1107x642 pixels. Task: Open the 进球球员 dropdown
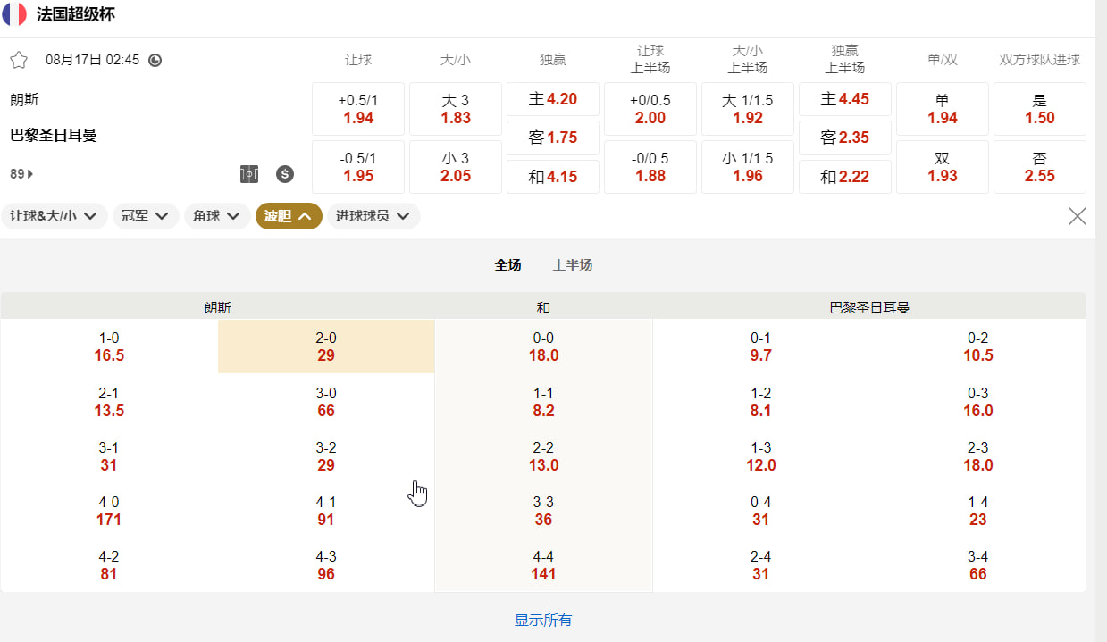[373, 216]
